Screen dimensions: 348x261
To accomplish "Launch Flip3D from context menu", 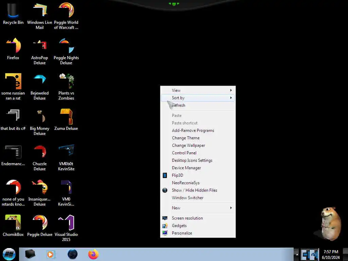I will 198,175.
